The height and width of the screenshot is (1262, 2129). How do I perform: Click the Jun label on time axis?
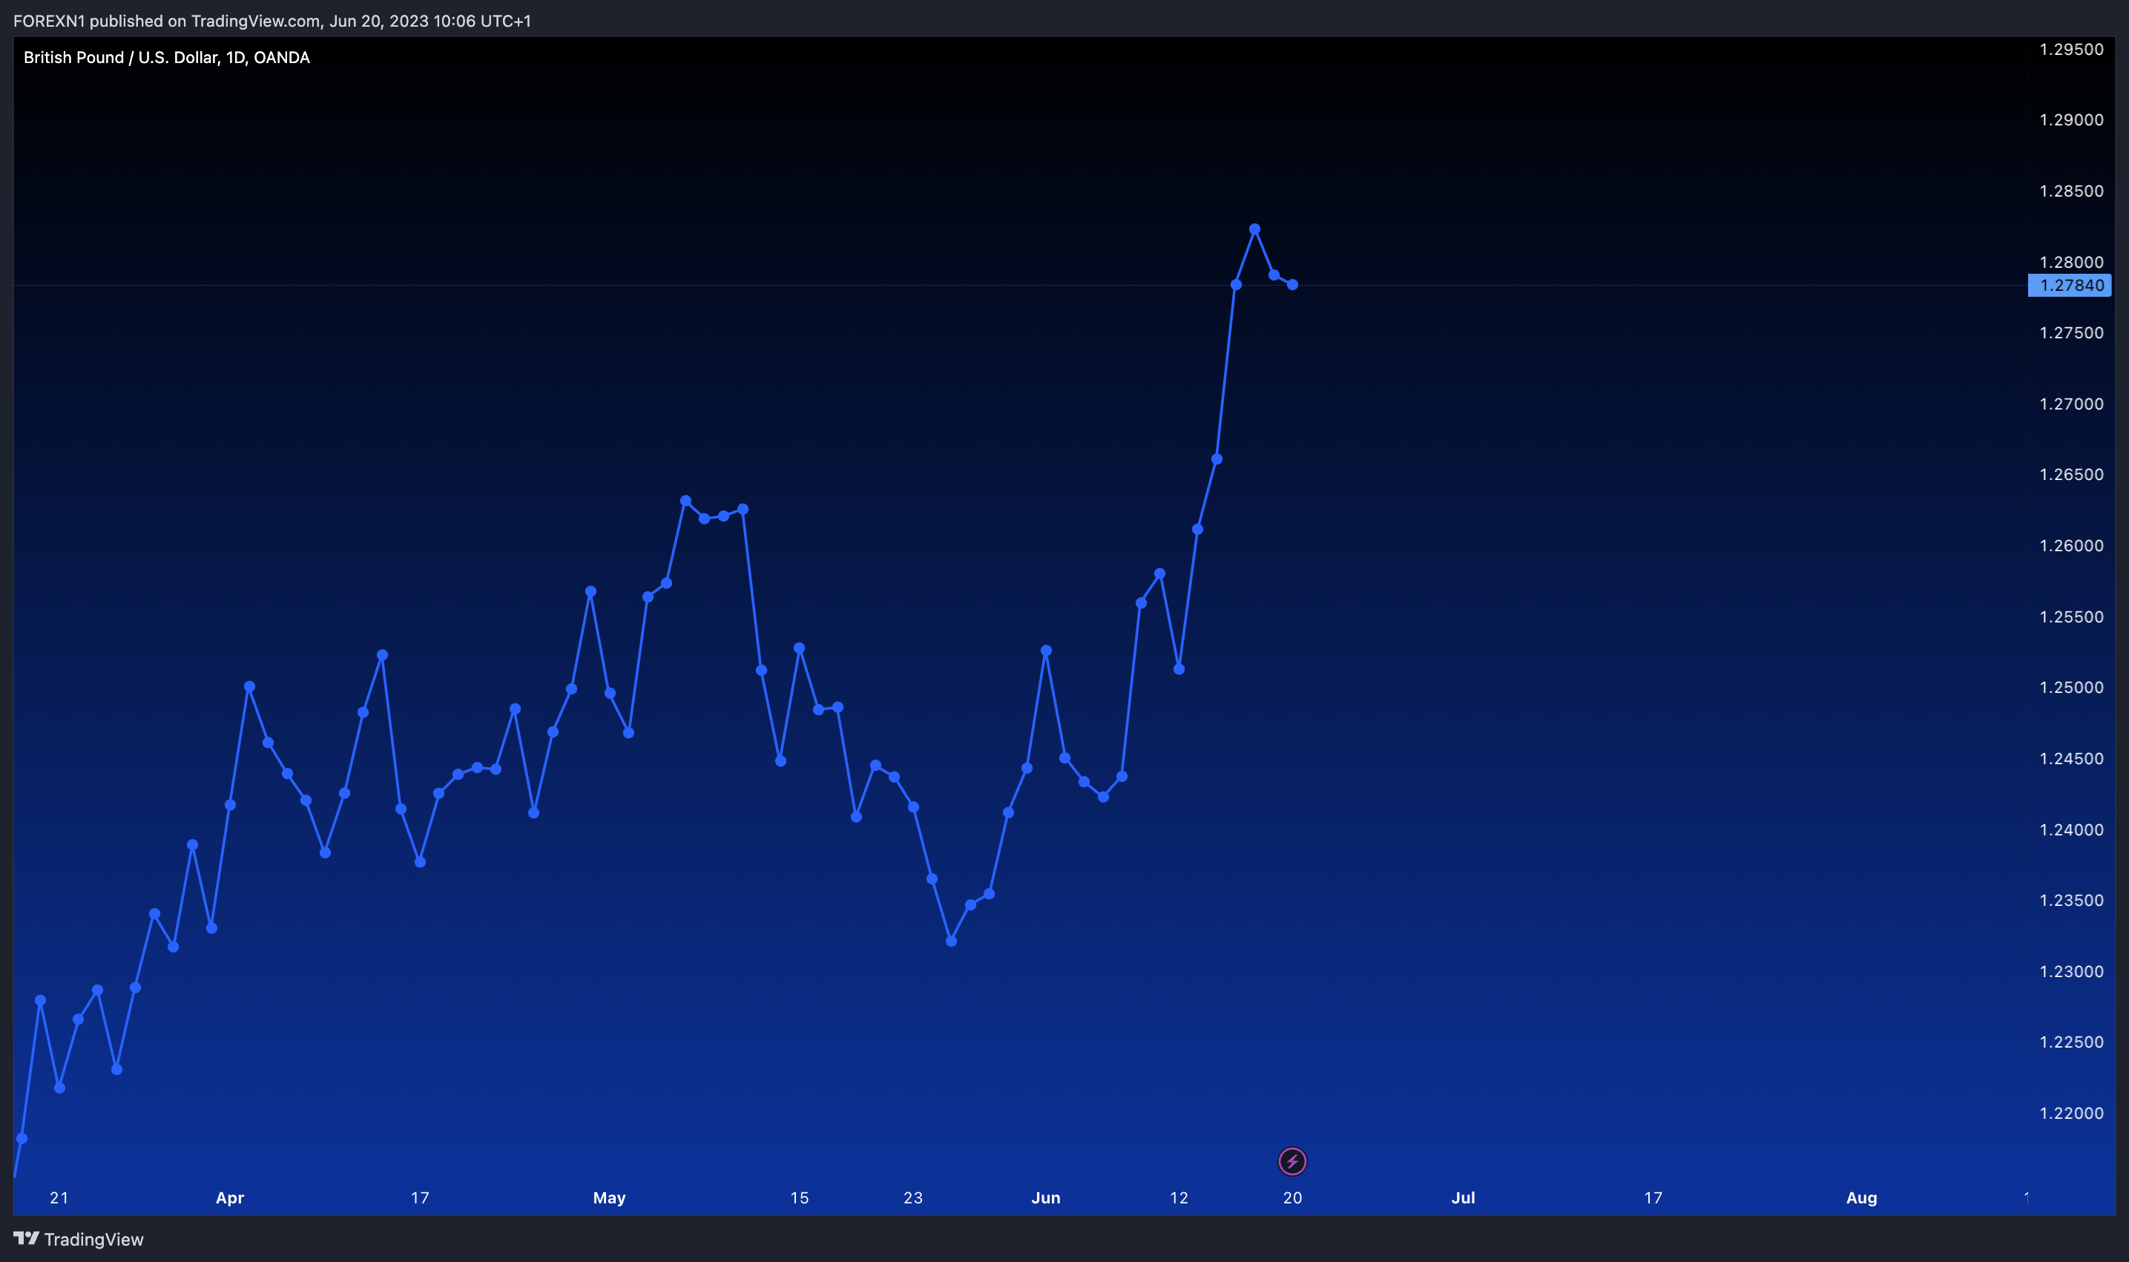pos(1046,1197)
